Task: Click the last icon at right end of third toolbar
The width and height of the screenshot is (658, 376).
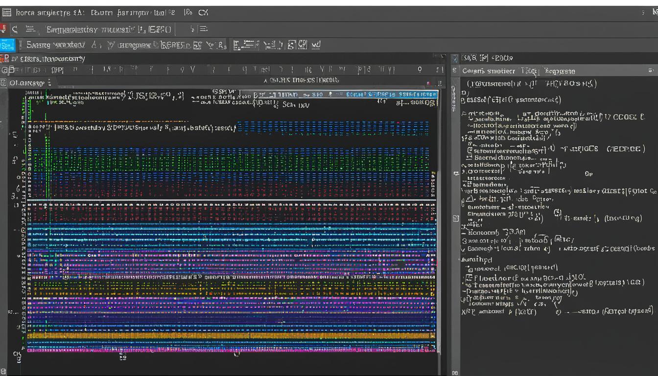Action: point(316,45)
